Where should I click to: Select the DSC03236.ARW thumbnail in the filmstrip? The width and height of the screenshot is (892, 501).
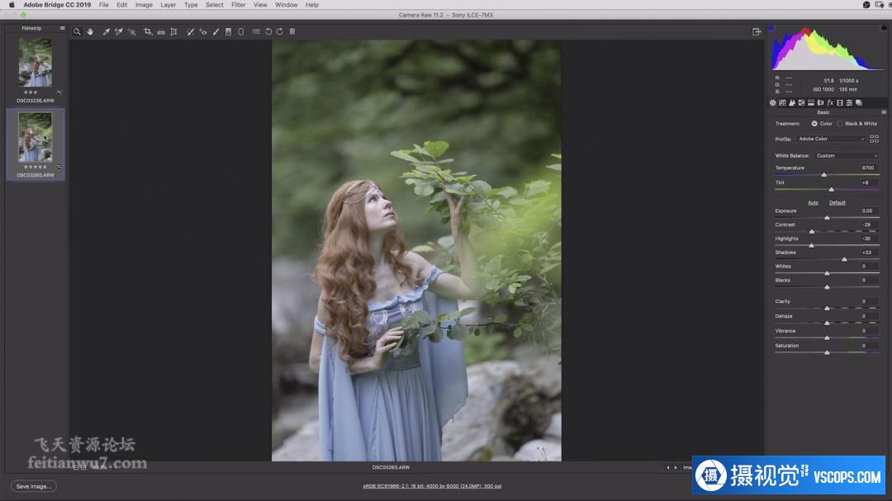coord(36,63)
